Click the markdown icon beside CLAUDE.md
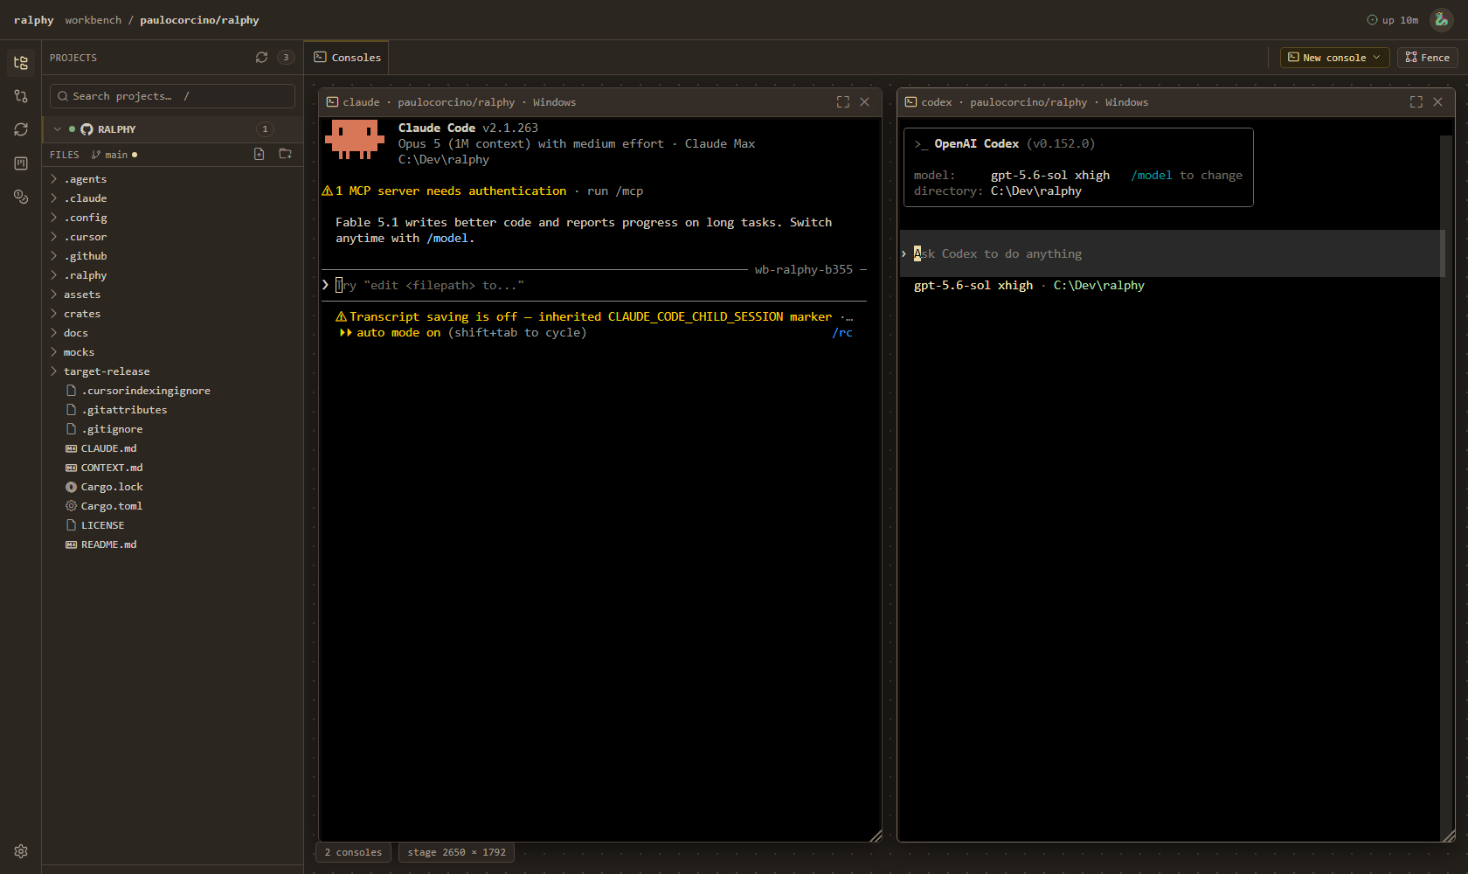 click(72, 448)
